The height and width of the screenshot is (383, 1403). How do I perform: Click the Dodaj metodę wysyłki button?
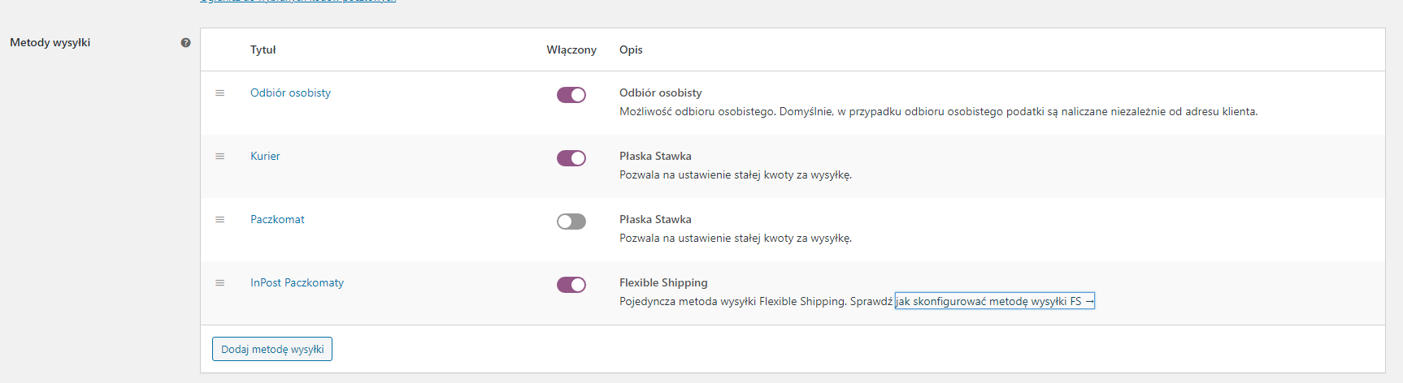point(272,349)
